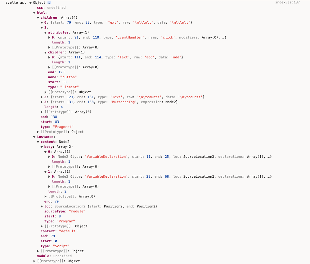Expand the loc SourceLocation2 entry
Image resolution: width=310 pixels, height=264 pixels.
click(42, 207)
